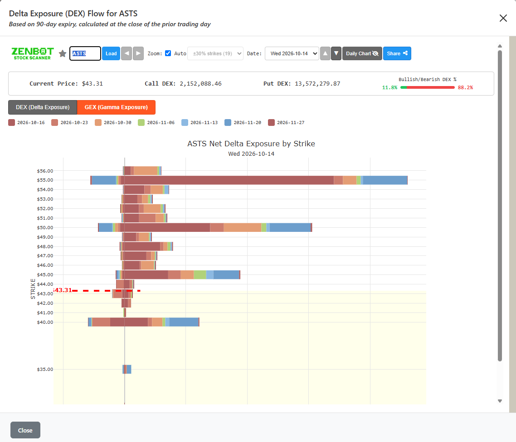Click the chart title ASTS Net Delta Exposure
The image size is (516, 442).
point(251,144)
